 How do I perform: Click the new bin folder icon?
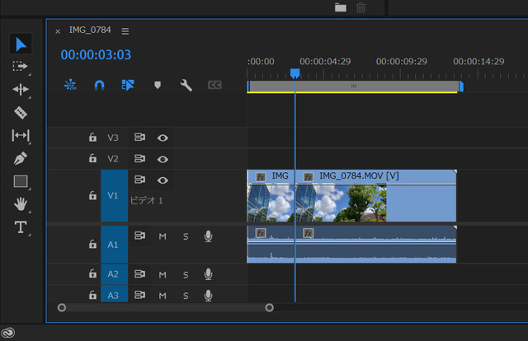[341, 7]
